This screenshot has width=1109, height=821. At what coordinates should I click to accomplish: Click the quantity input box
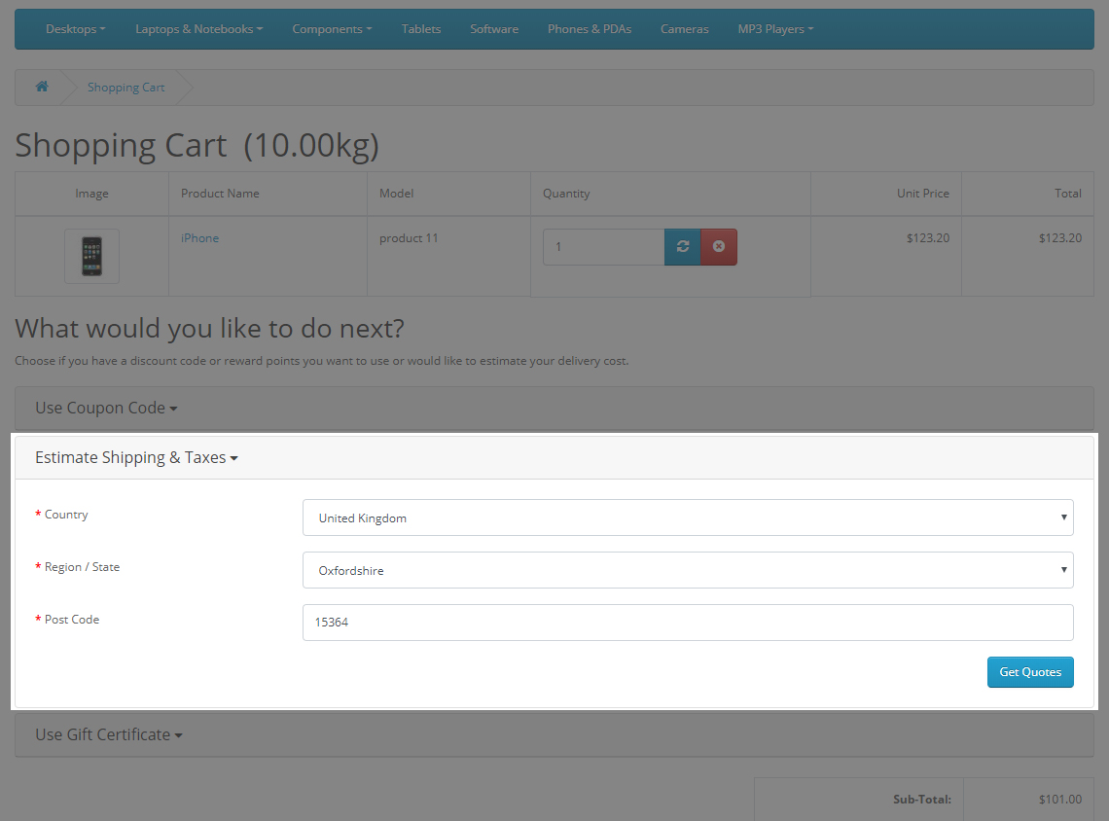tap(603, 247)
